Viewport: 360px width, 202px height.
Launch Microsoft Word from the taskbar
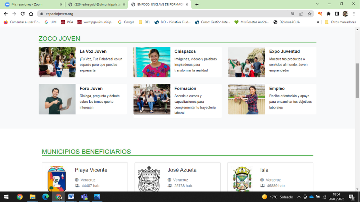[x=71, y=197]
